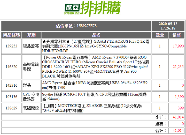
Task: Click quantity 1 in the 138629 row
Action: pos(160,108)
